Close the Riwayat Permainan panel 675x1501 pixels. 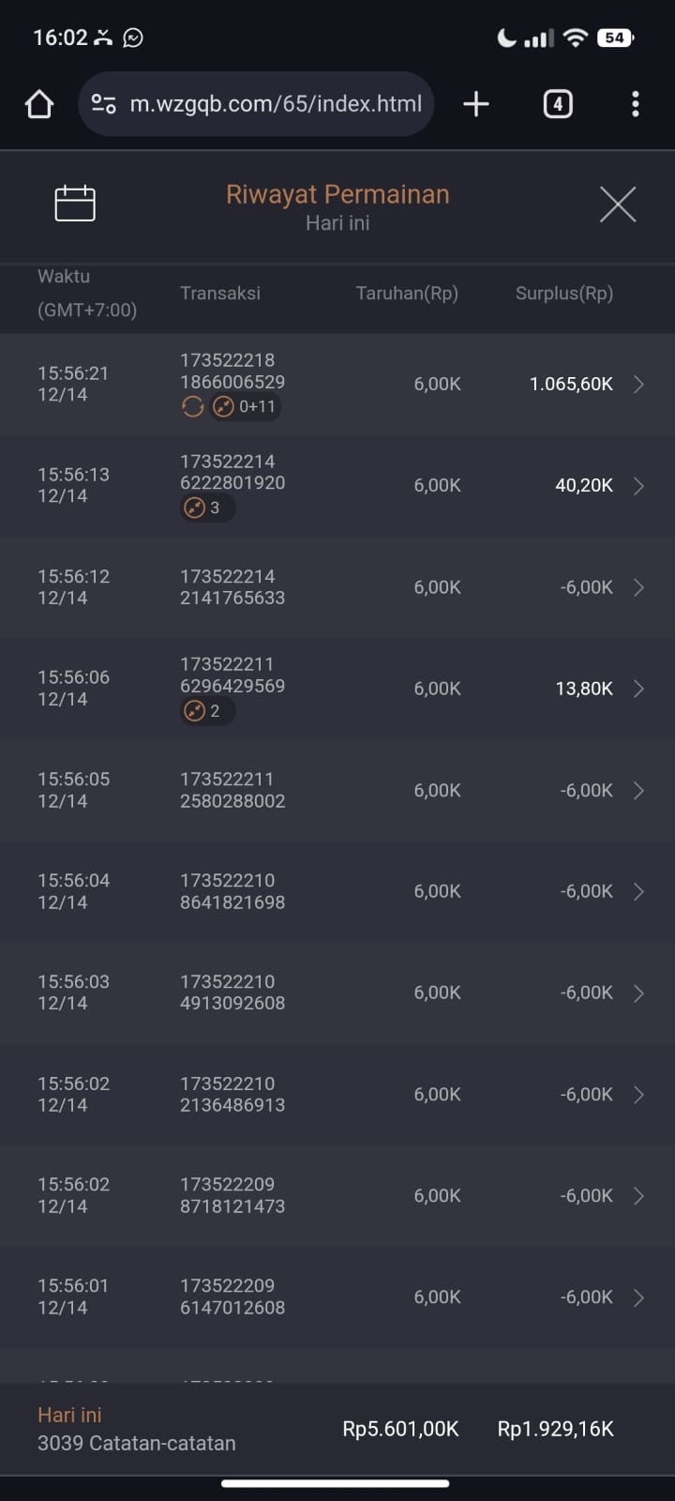pyautogui.click(x=618, y=204)
